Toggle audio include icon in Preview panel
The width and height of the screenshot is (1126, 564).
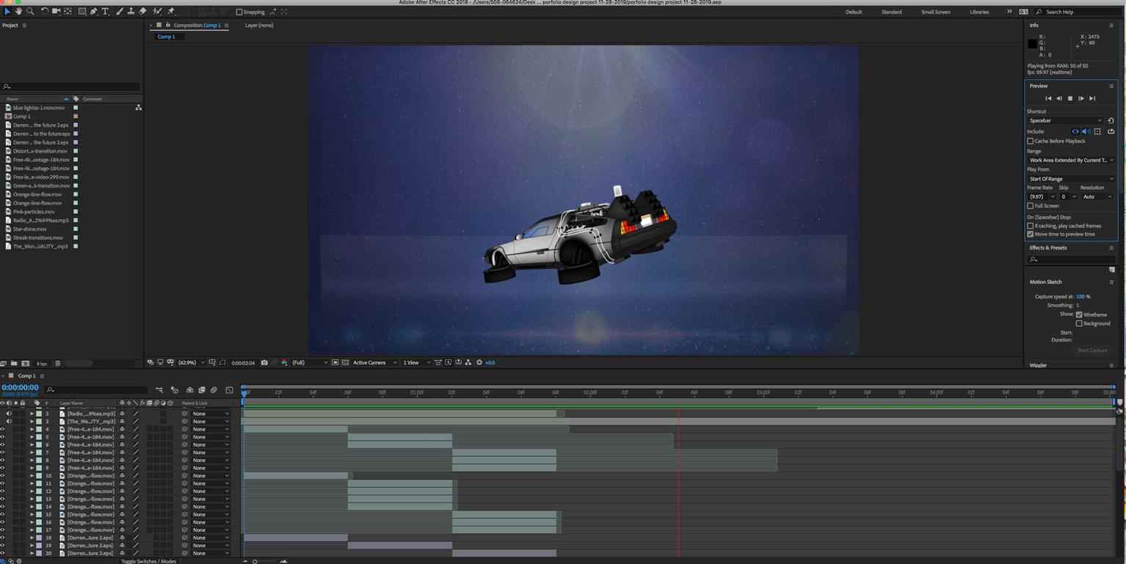coord(1086,131)
